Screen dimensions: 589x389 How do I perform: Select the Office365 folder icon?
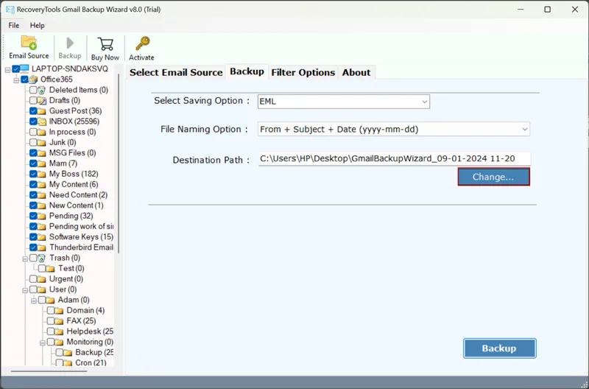coord(33,80)
